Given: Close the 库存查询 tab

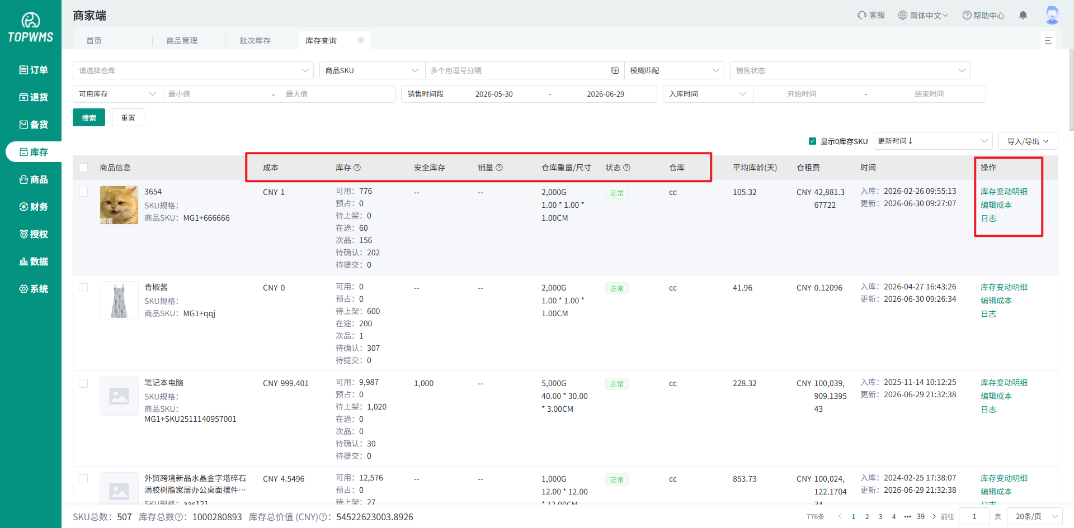Looking at the screenshot, I should (x=361, y=40).
